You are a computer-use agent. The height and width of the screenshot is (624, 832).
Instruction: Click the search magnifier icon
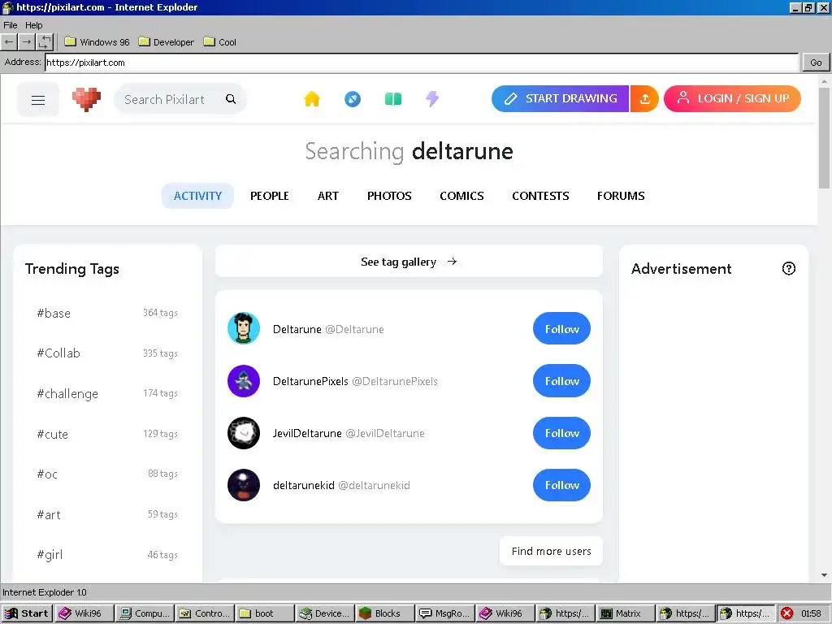tap(231, 99)
